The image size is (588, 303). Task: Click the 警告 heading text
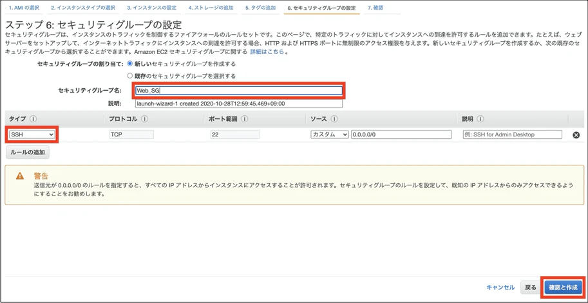(41, 176)
